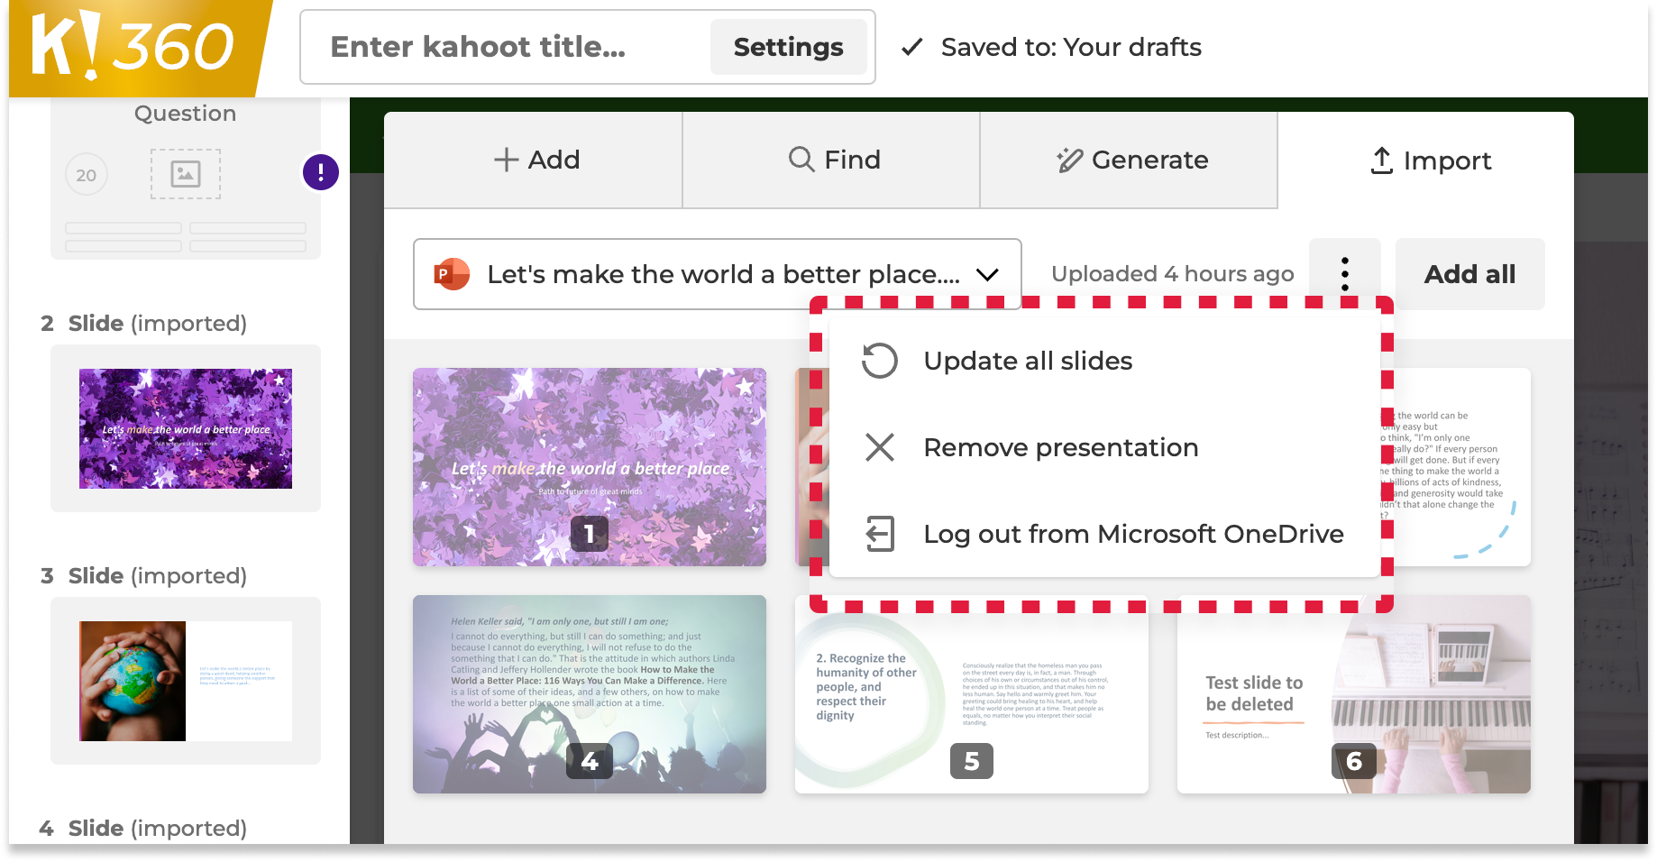Switch to the Import tab
Screen dimensions: 1657x862
[x=1426, y=160]
